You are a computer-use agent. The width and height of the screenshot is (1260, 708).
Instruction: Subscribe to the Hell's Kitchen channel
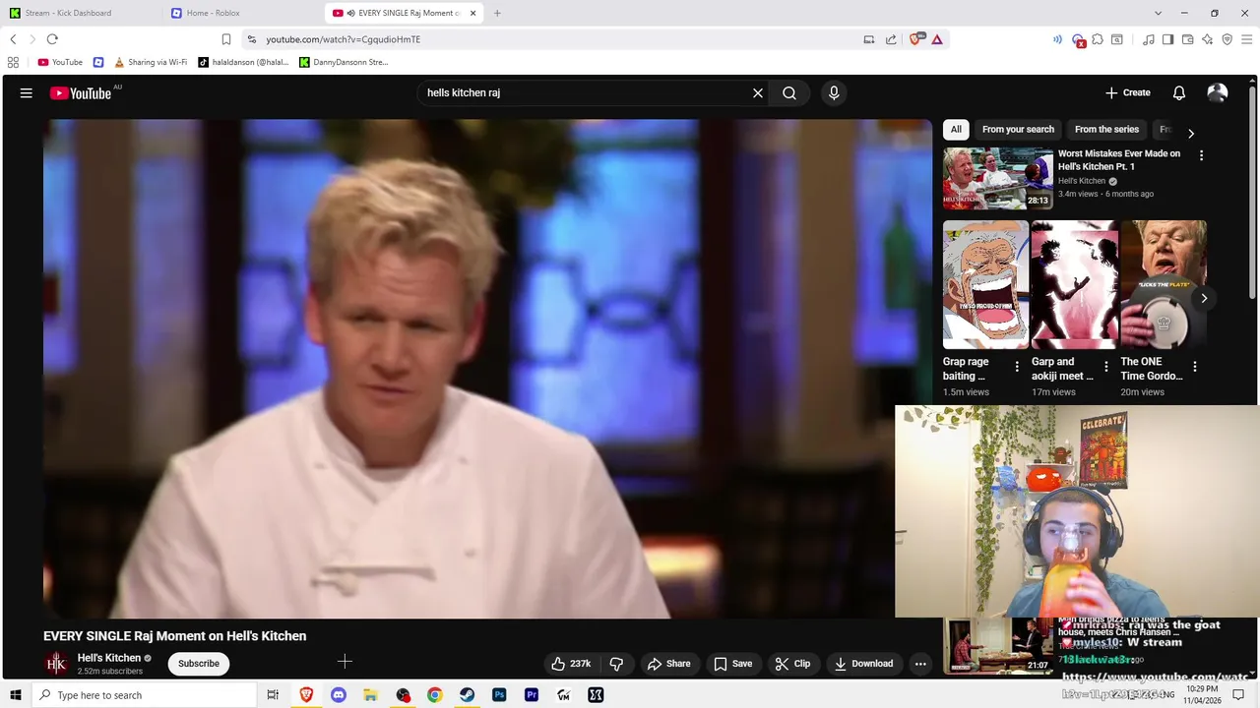click(x=199, y=664)
